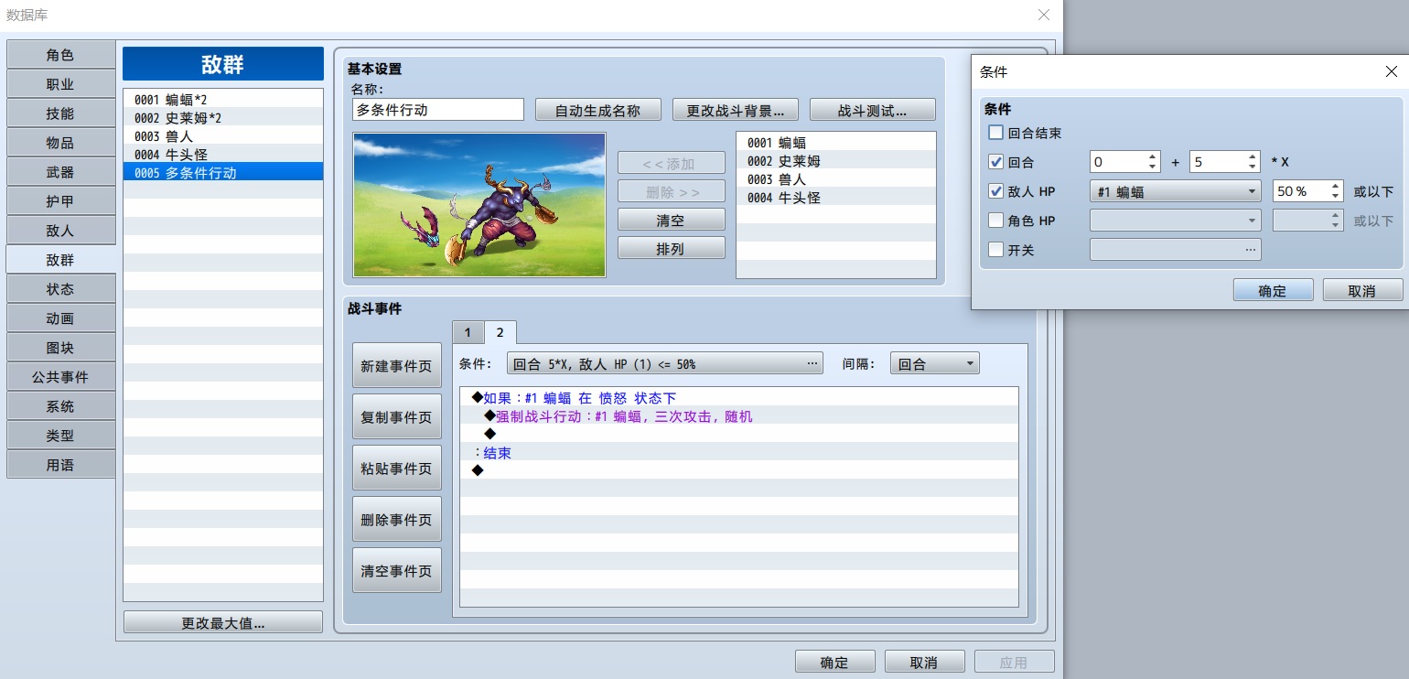
Task: Click the 清空事件页 button
Action: 397,571
